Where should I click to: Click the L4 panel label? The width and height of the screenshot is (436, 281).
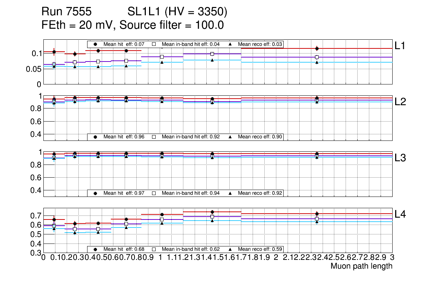coord(400,214)
